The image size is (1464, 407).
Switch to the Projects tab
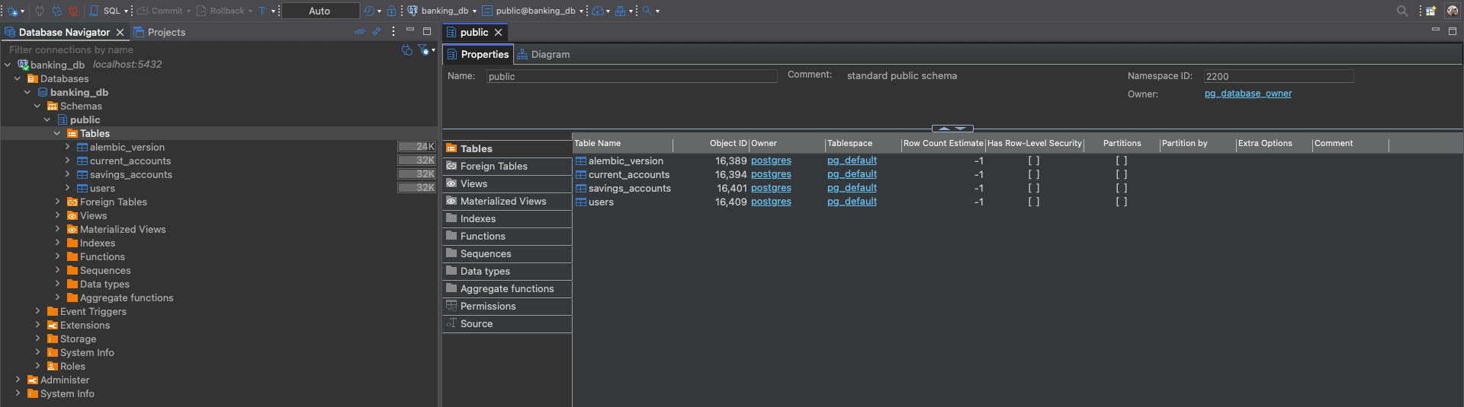tap(159, 32)
